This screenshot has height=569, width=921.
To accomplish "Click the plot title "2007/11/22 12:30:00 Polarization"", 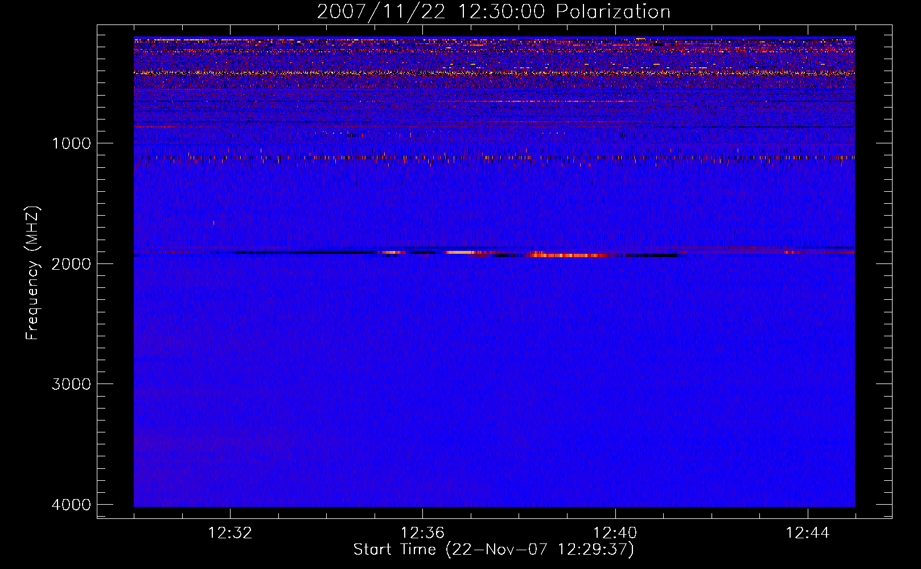I will tap(494, 12).
